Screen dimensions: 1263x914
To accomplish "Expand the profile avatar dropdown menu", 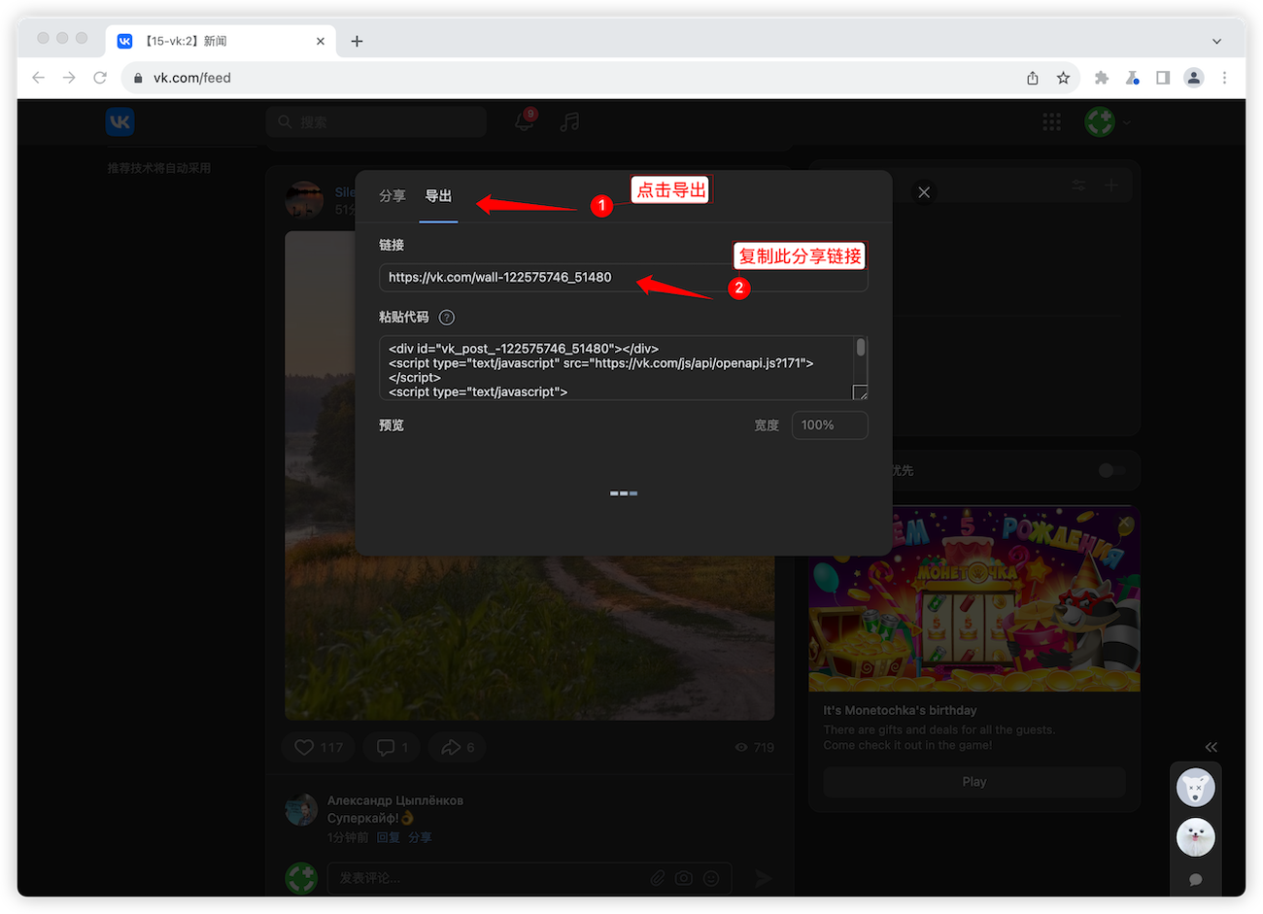I will (x=1108, y=121).
